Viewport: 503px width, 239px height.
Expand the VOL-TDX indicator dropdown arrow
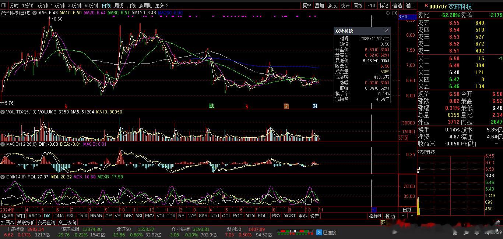coord(3,112)
